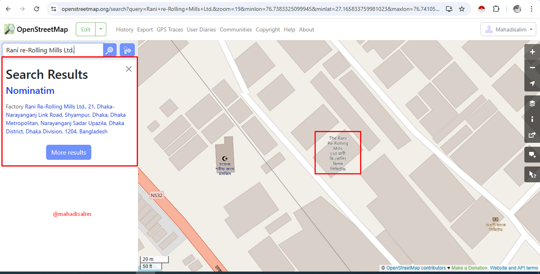Image resolution: width=540 pixels, height=274 pixels.
Task: Open the Chrome three-dot menu
Action: 531,9
